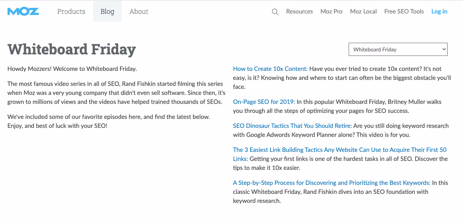Click the Whiteboard Friday page heading
This screenshot has width=463, height=222.
(72, 49)
